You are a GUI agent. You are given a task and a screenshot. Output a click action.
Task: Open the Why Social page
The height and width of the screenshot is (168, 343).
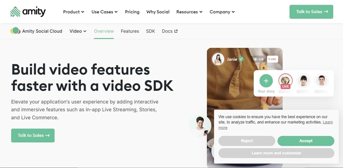(158, 12)
